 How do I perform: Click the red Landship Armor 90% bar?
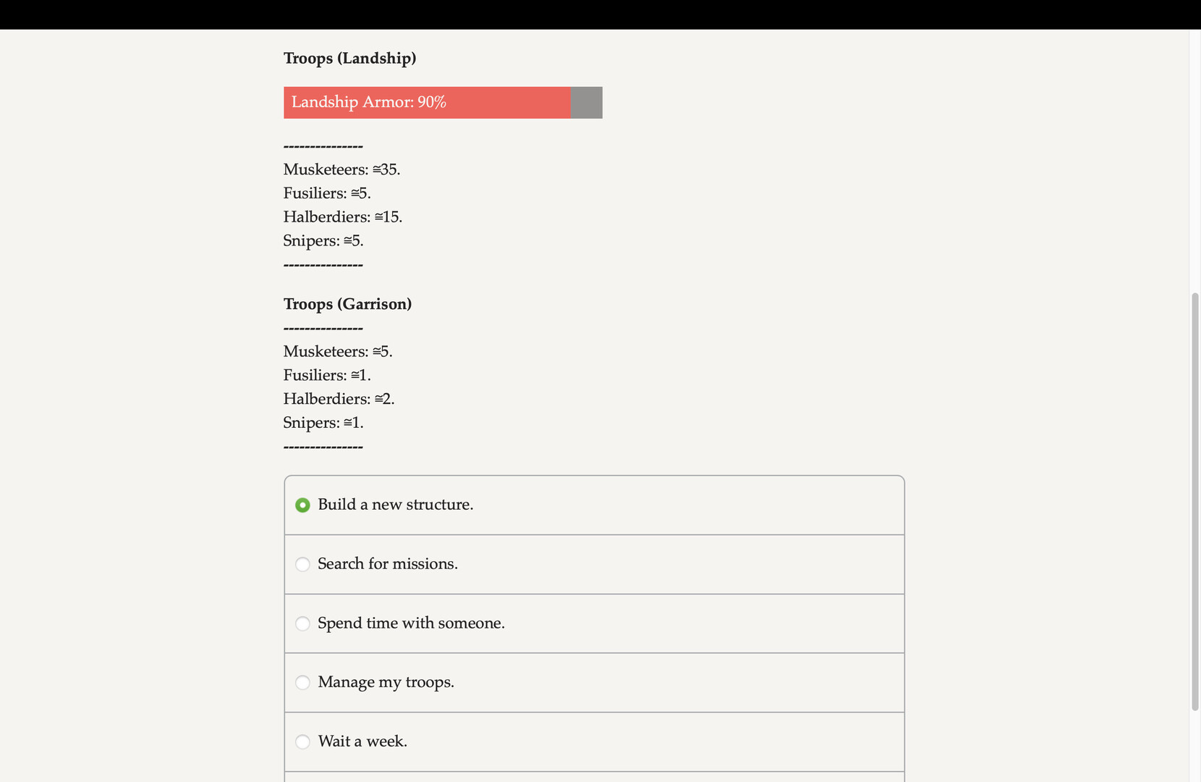coord(427,103)
